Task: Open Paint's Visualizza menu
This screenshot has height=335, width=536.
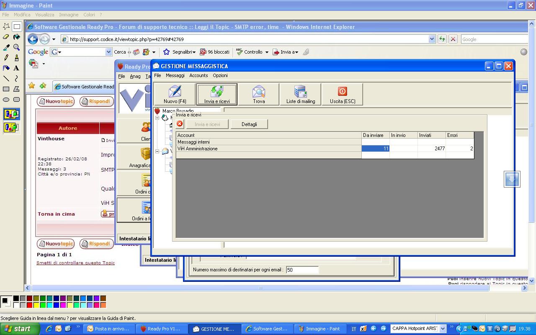Action: 45,15
